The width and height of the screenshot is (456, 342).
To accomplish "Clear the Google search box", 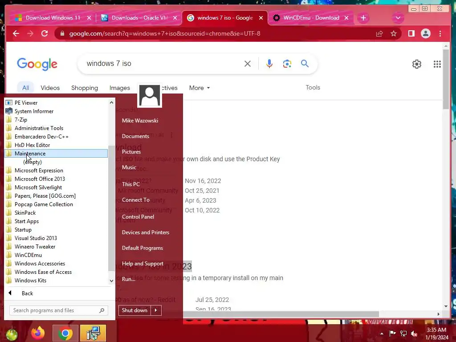I will click(248, 64).
